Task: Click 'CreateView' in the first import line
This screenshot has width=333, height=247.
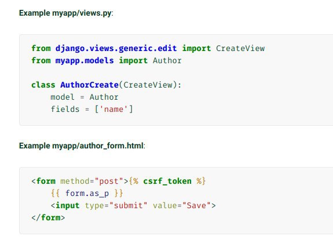Action: point(240,49)
